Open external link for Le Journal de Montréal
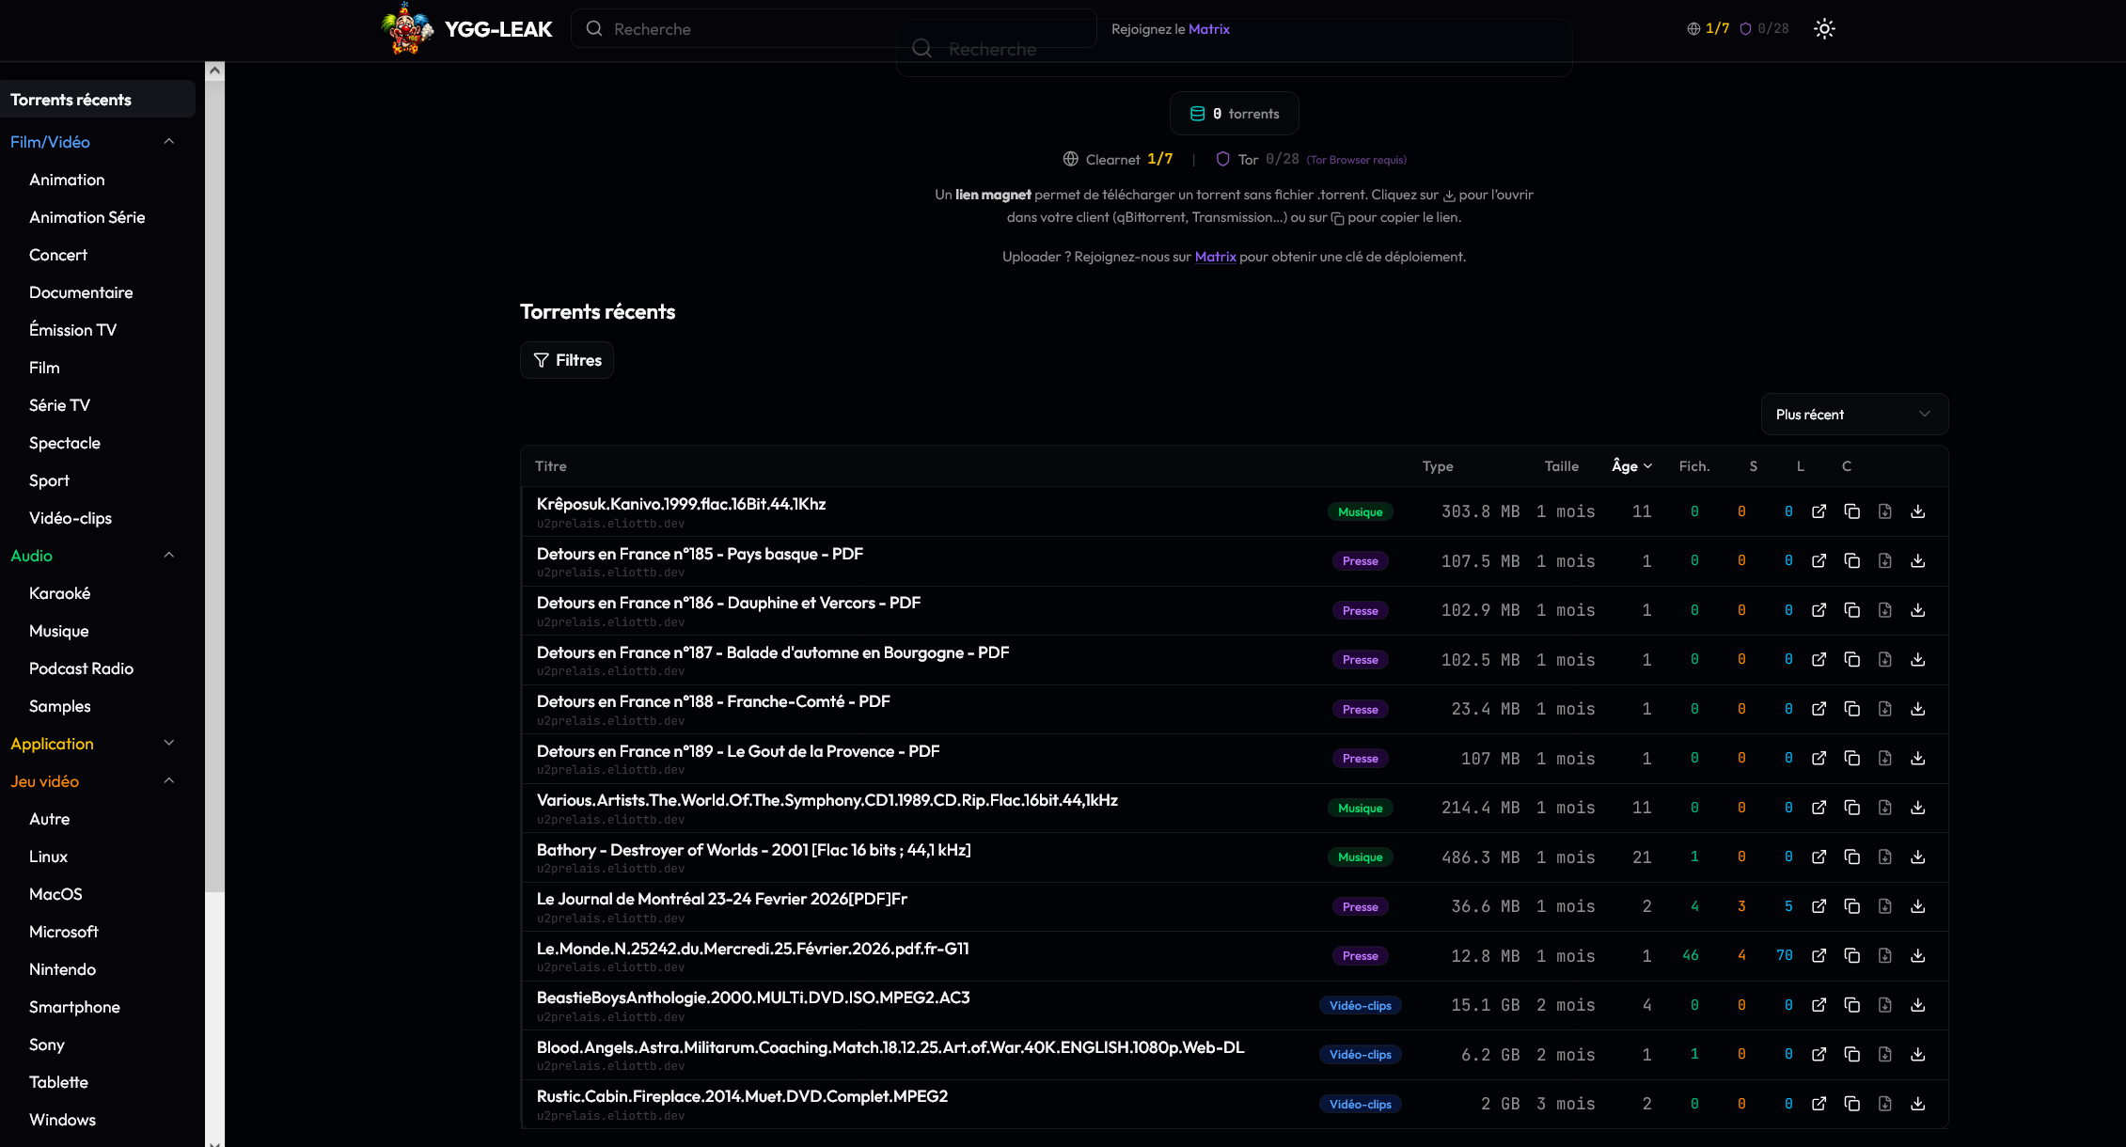Image resolution: width=2126 pixels, height=1147 pixels. click(x=1819, y=906)
